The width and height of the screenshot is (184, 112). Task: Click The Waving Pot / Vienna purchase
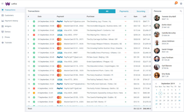point(99,35)
